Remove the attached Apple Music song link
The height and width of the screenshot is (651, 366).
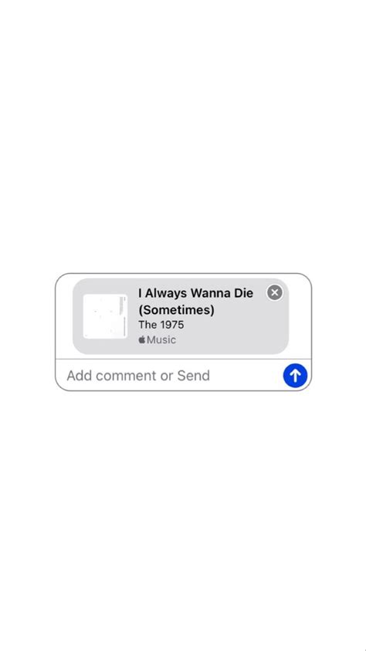(274, 292)
